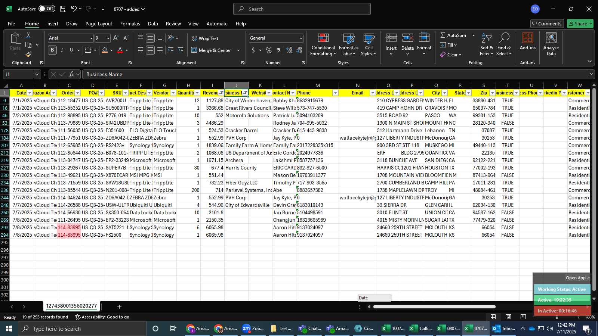Screen dimensions: 598x336
Task: Click the Share button
Action: pos(580,24)
